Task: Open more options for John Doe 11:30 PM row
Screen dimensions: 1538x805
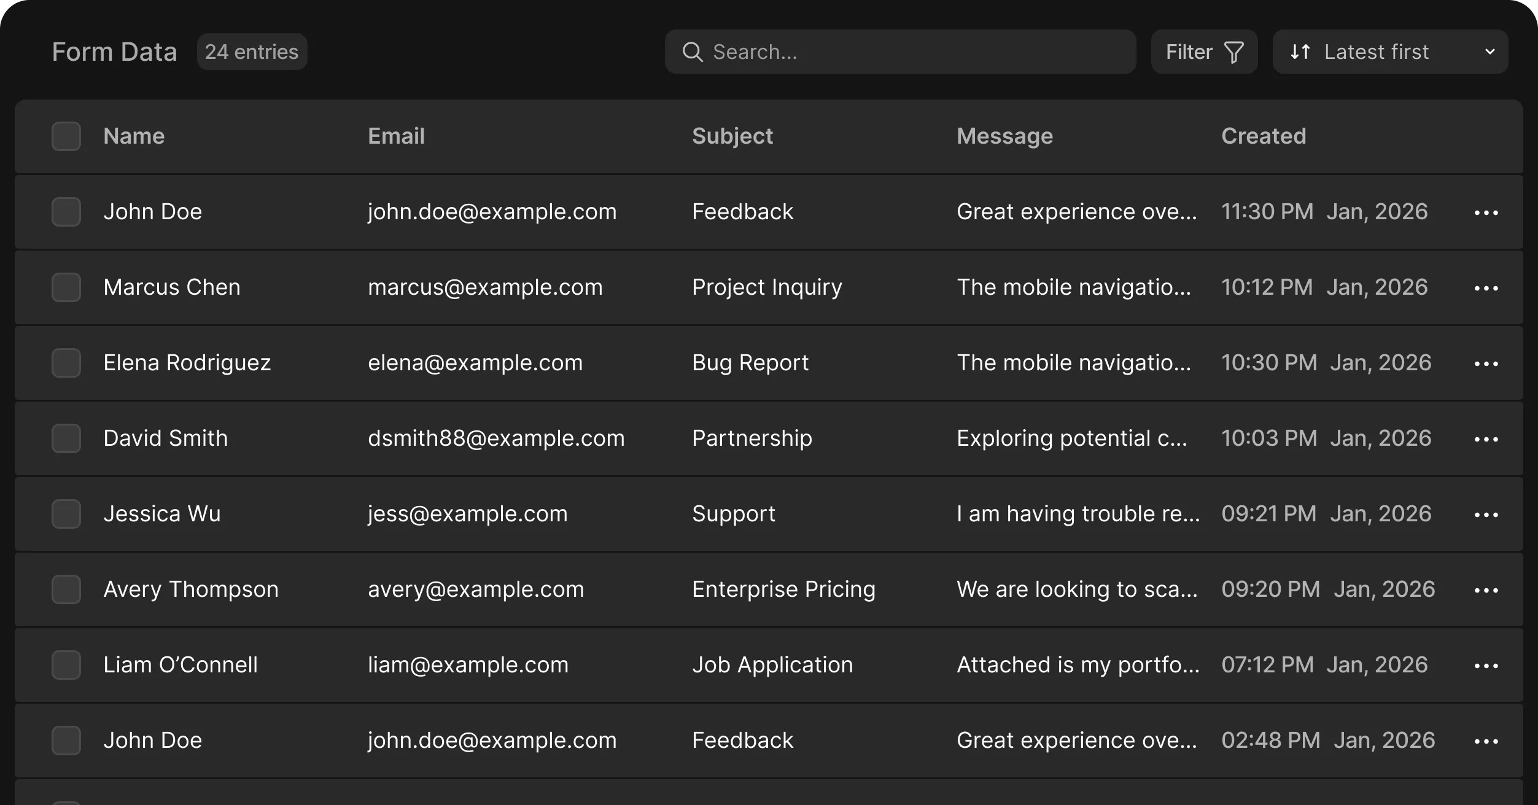Action: point(1486,212)
